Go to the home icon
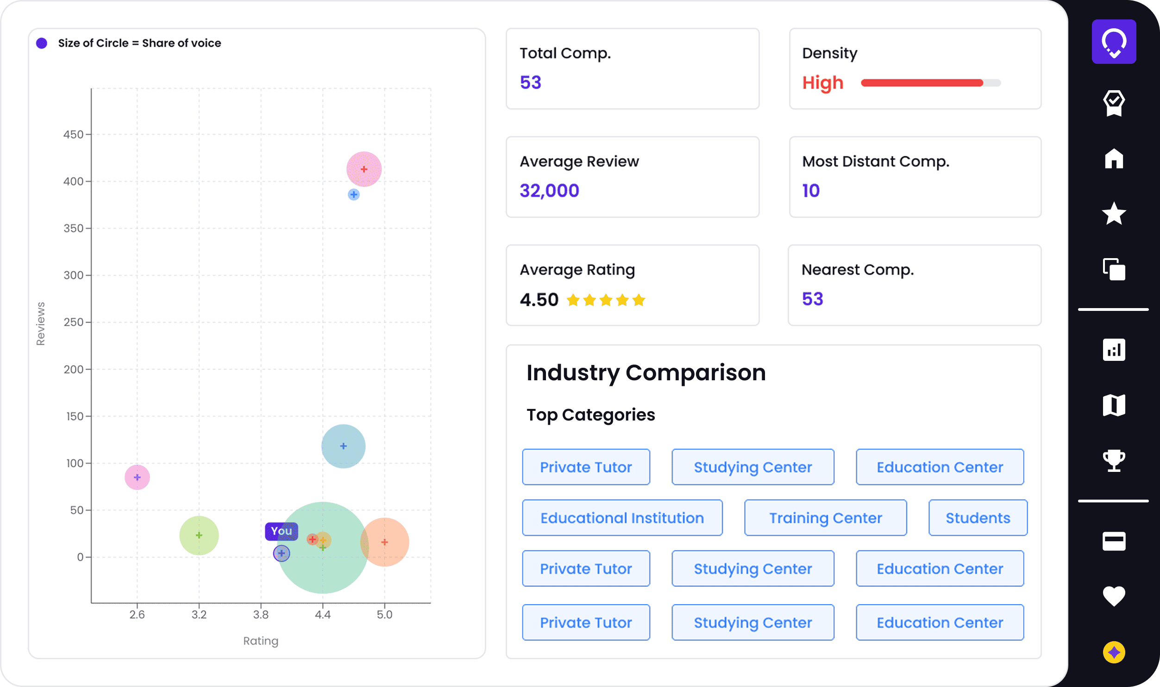 click(1113, 159)
